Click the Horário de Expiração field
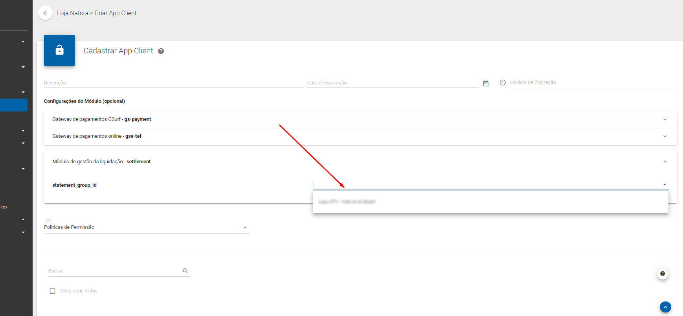Screen dimensions: 683x316 pos(591,82)
